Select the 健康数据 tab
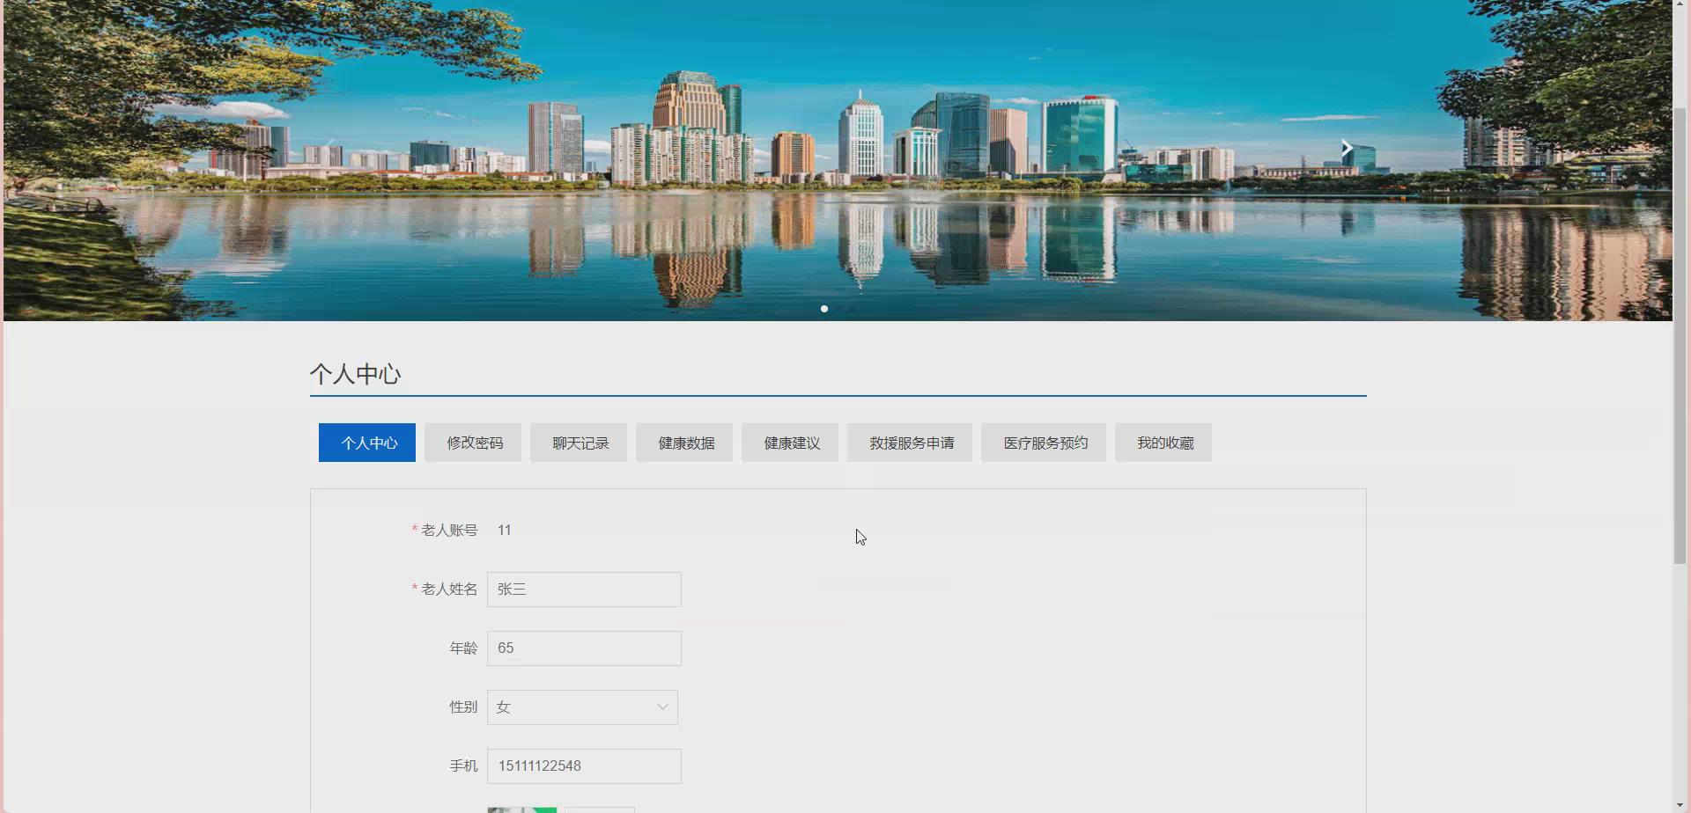 [683, 443]
